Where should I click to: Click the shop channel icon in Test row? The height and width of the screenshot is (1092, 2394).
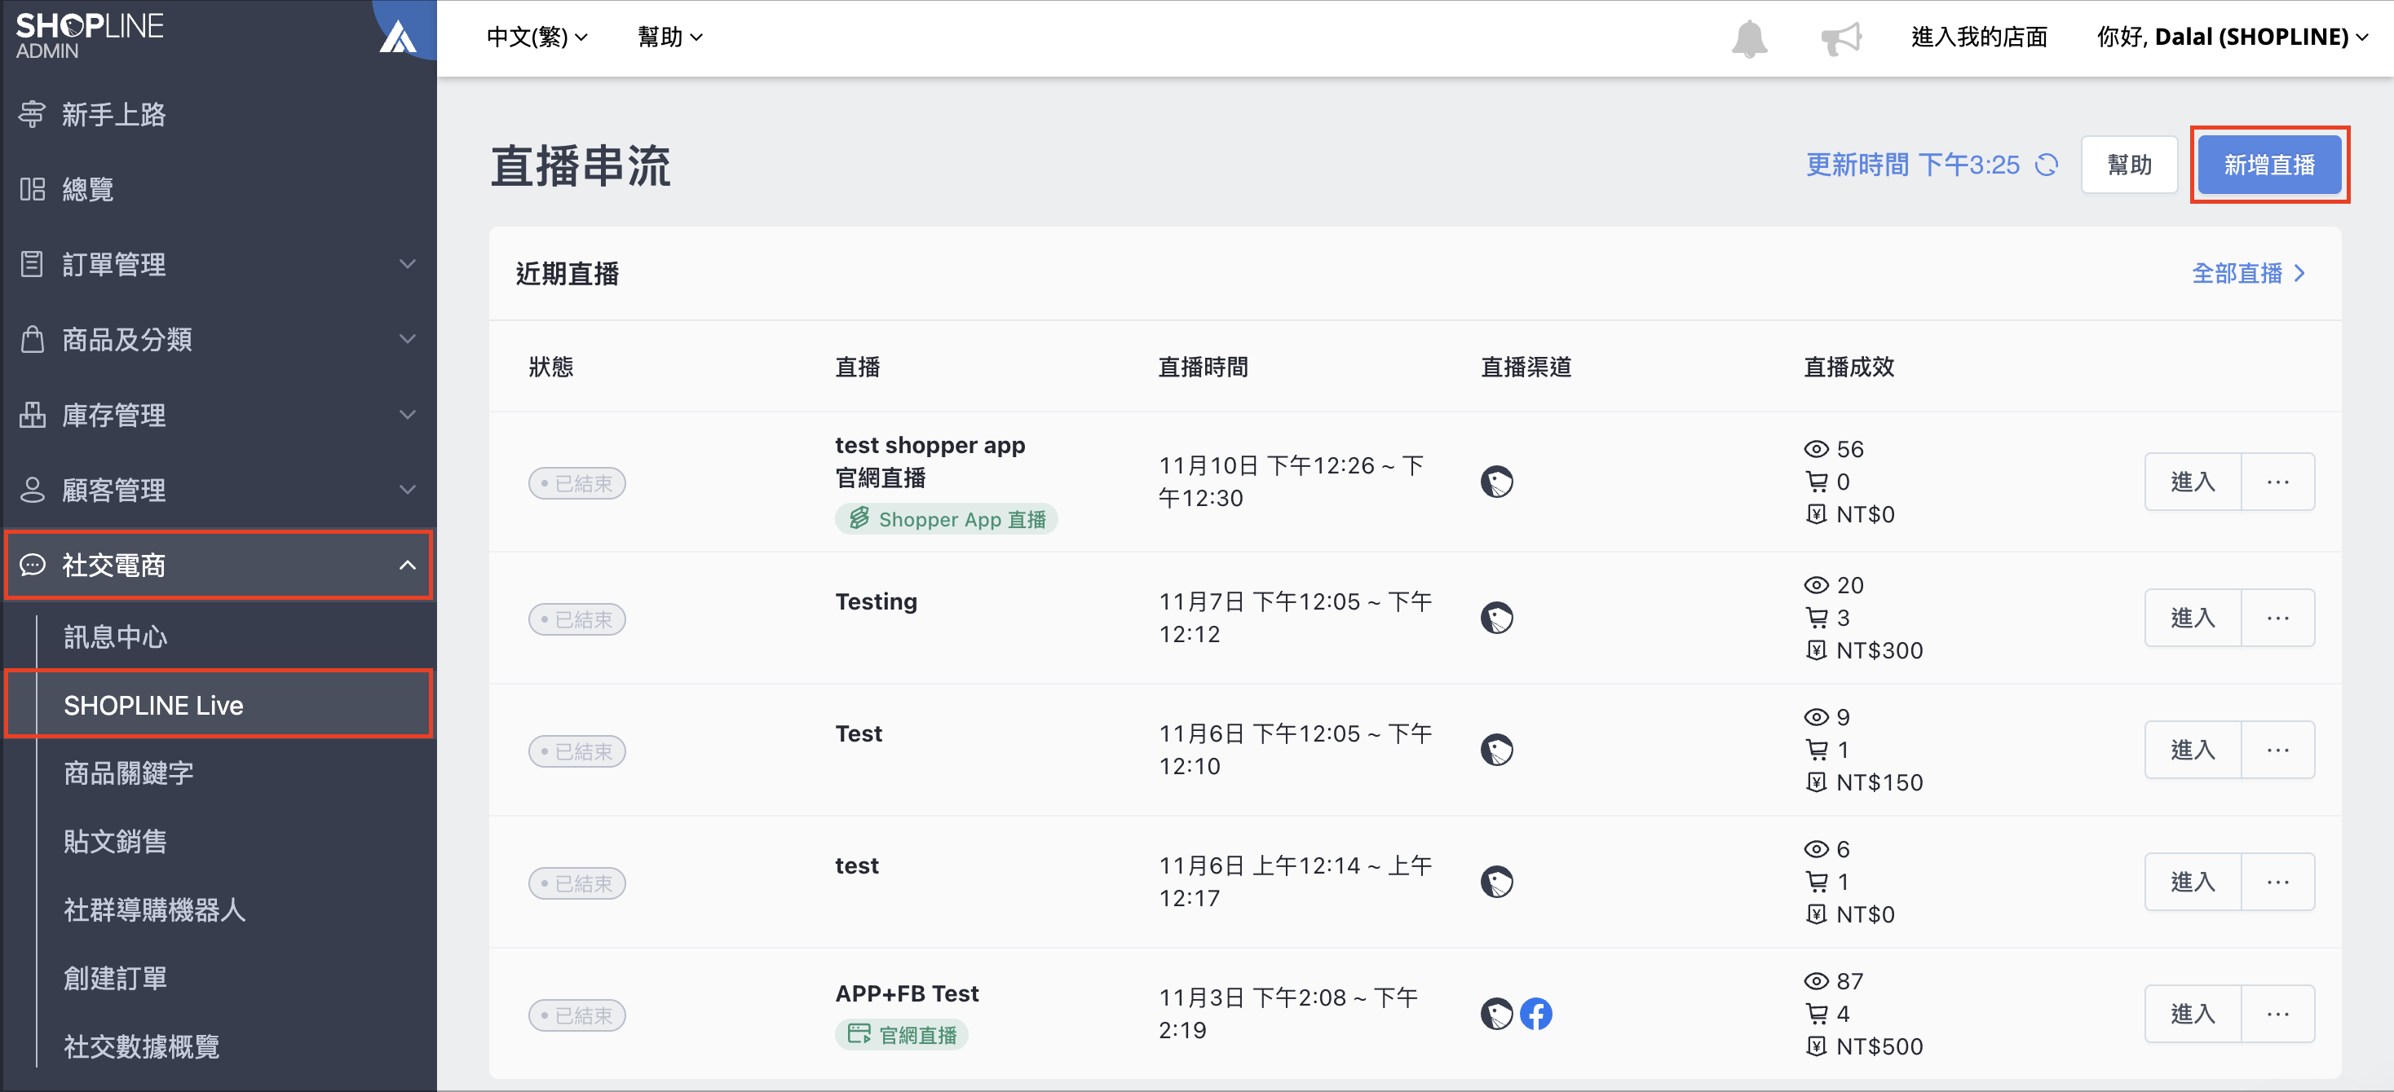point(1496,750)
